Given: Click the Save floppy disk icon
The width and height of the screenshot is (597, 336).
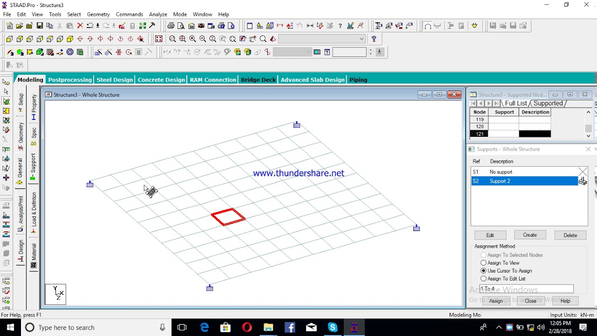Looking at the screenshot, I should [x=40, y=26].
